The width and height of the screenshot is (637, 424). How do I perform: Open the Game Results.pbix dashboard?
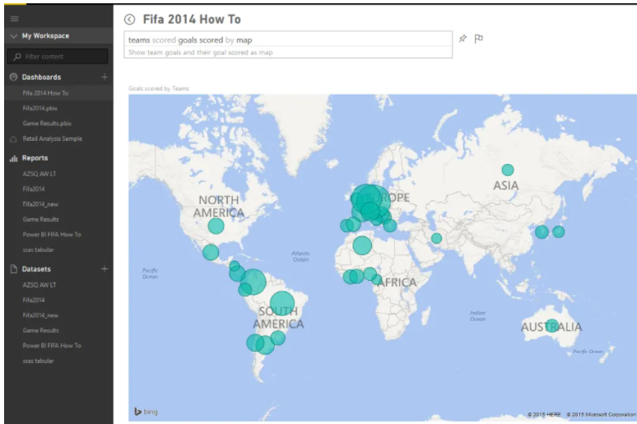(47, 123)
